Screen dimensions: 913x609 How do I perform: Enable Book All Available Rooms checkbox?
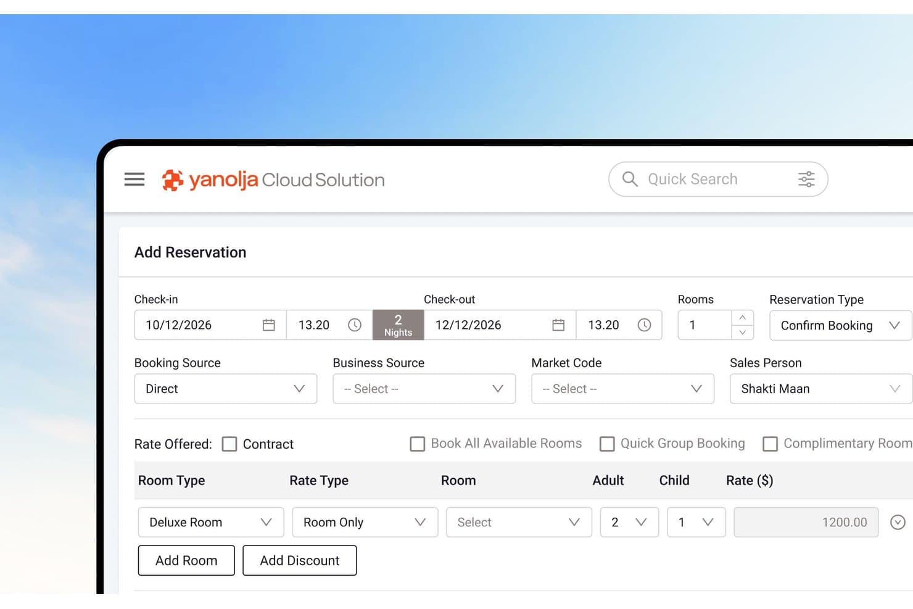pyautogui.click(x=418, y=444)
